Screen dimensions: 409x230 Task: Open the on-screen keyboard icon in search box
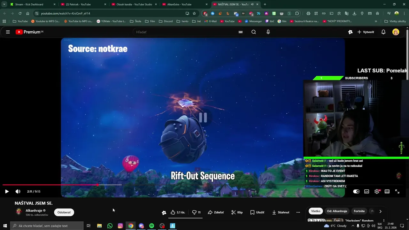click(x=241, y=32)
